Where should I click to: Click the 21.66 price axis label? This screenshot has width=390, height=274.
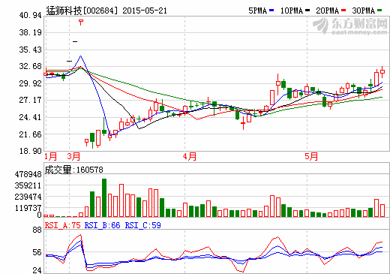pyautogui.click(x=30, y=134)
